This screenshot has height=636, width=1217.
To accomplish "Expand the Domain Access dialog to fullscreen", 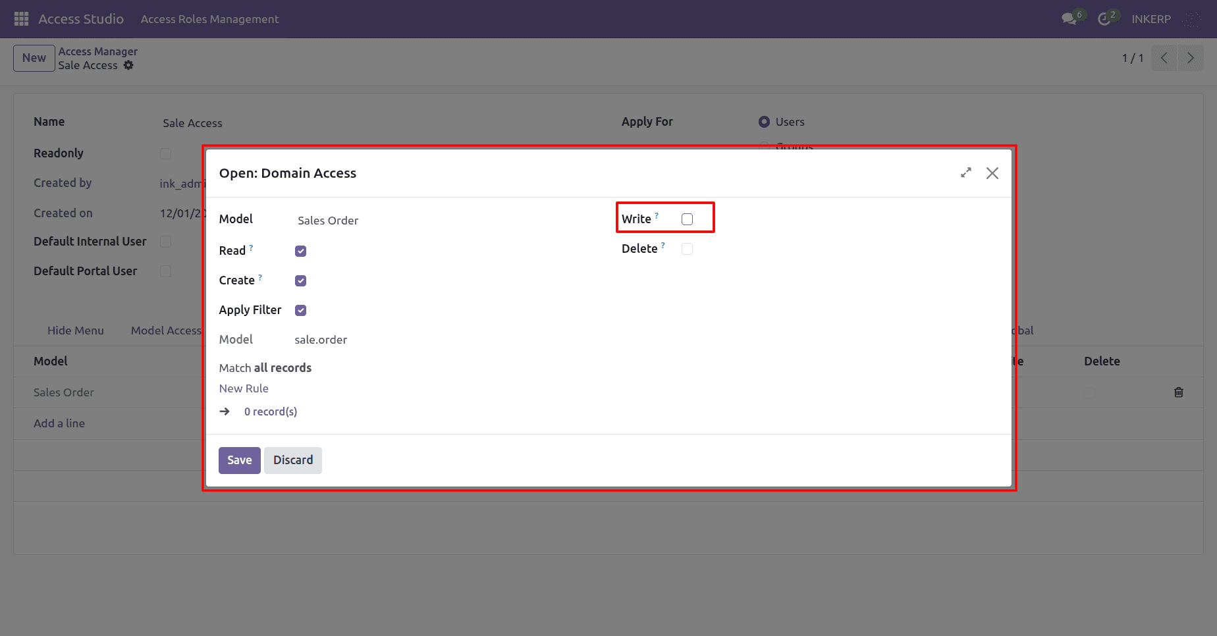I will 966,172.
